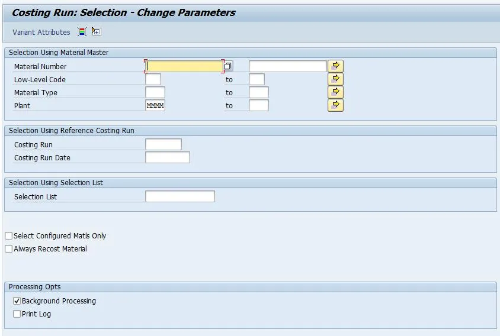Enable the Print Log checkbox
This screenshot has height=336, width=500.
17,314
